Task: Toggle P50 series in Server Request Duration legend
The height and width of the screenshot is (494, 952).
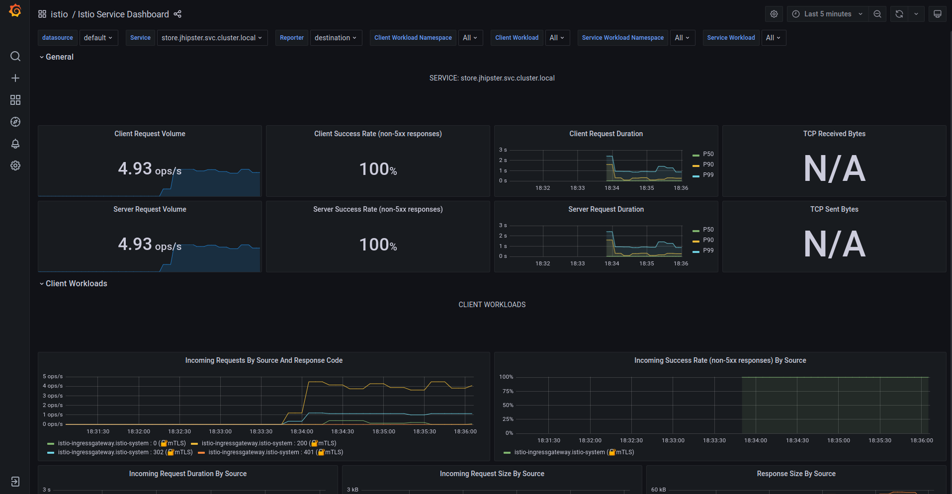Action: coord(708,230)
